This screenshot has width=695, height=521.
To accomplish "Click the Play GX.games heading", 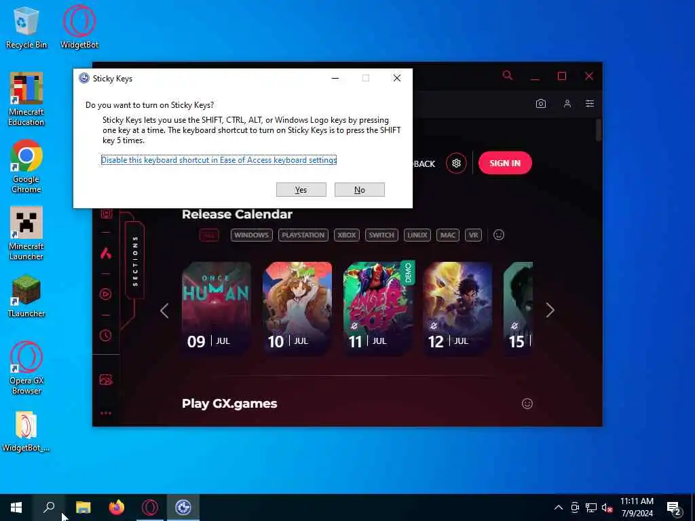I will (x=229, y=404).
